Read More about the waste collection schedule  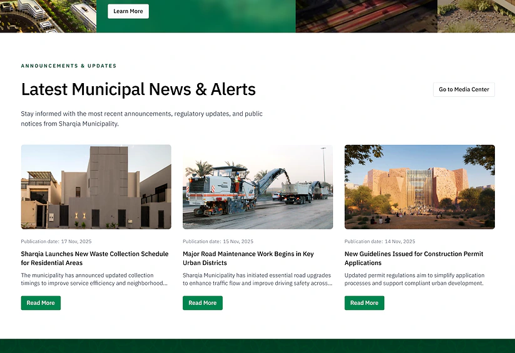point(41,303)
